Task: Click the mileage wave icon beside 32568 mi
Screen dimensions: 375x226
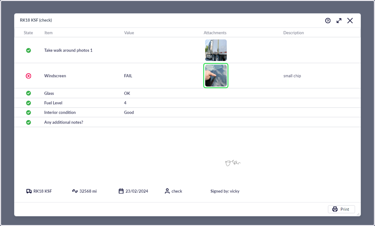Action: click(x=75, y=191)
